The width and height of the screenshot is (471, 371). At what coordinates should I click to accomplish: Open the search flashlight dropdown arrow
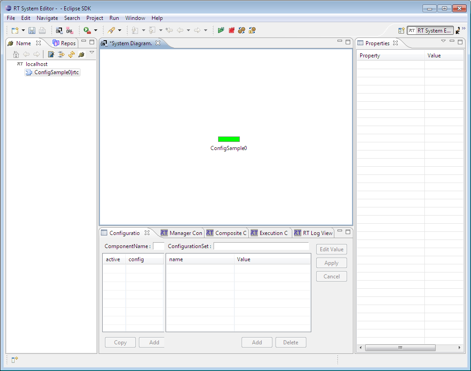(x=119, y=30)
